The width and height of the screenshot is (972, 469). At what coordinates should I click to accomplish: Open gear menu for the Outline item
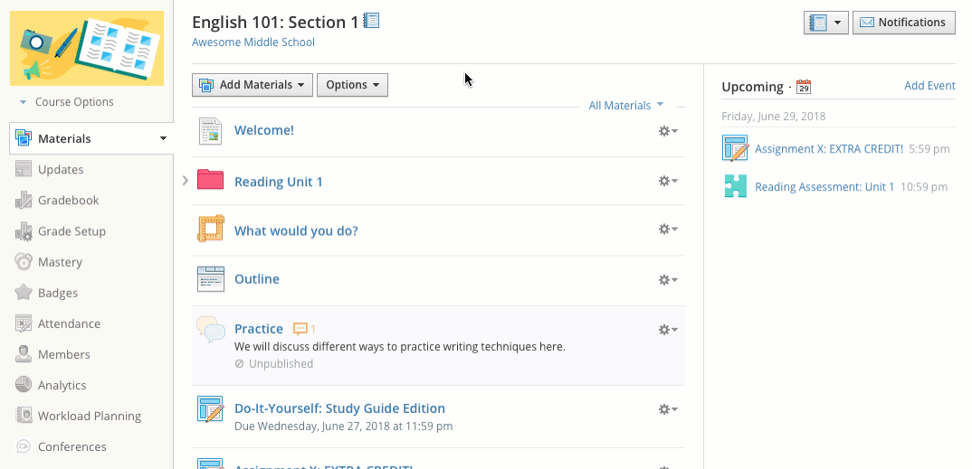point(668,279)
